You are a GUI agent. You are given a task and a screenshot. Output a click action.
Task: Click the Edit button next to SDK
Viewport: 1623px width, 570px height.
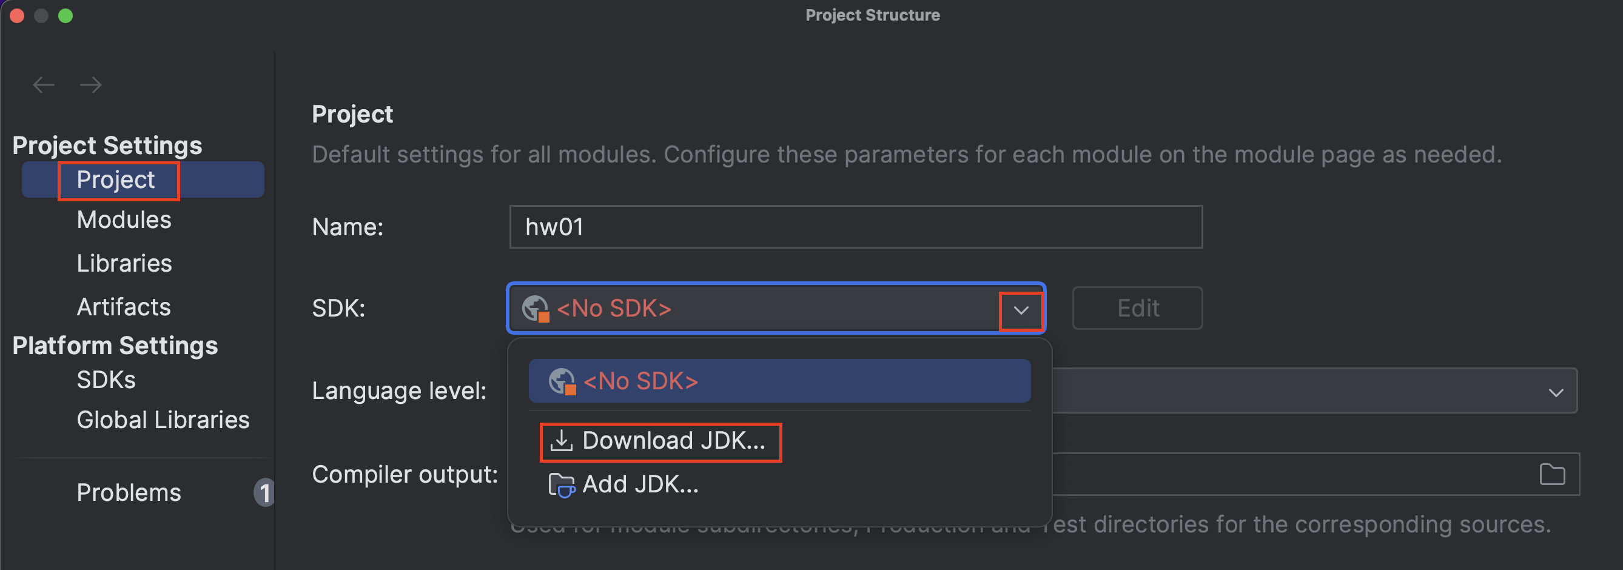coord(1137,308)
